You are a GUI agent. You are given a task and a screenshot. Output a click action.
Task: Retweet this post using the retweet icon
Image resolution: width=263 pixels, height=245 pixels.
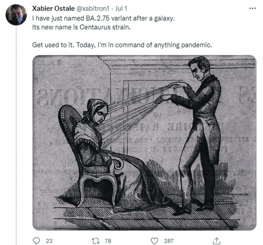[96, 241]
